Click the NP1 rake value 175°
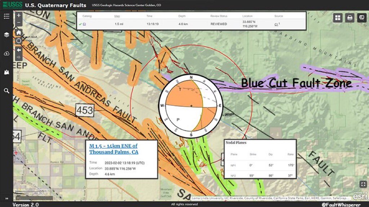The width and height of the screenshot is (369, 207). pos(291,165)
